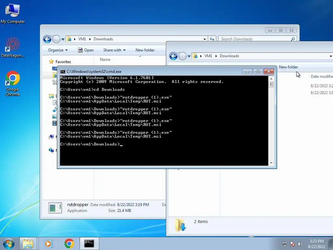
Task: Click cmd scrollbar down arrow
Action: (271, 163)
